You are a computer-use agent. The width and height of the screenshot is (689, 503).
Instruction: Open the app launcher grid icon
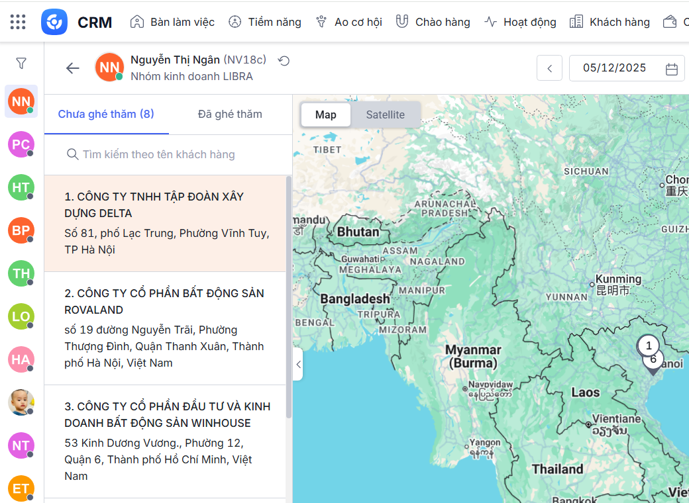click(18, 22)
